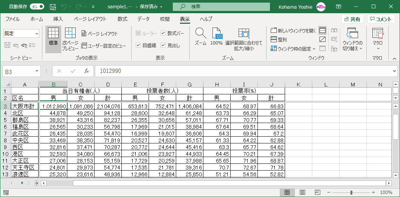Switch to 改ページ プレビュー view

coord(70,39)
